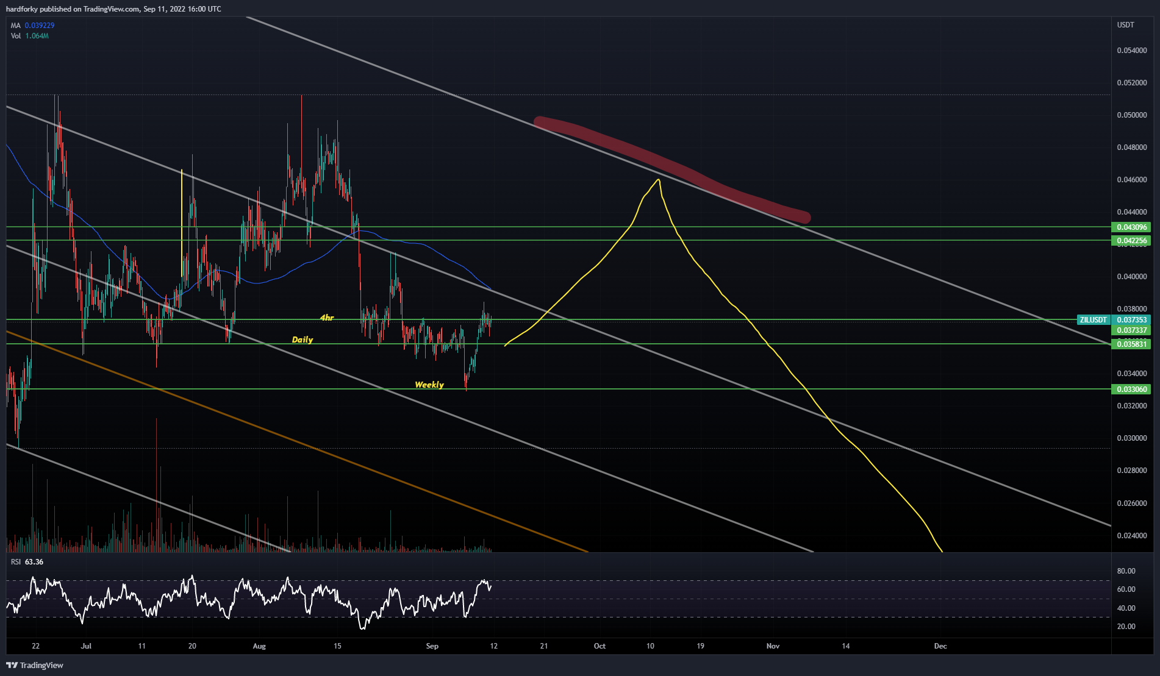This screenshot has height=676, width=1160.
Task: Click the USDT currency label
Action: (1126, 25)
